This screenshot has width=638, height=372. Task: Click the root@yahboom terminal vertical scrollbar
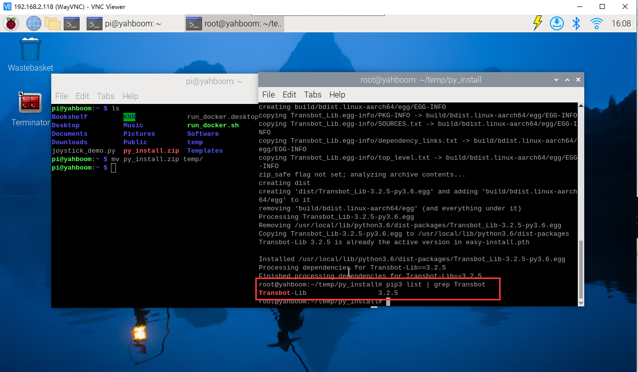point(581,269)
